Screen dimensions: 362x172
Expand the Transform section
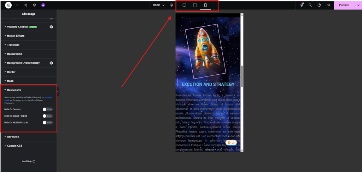pos(28,45)
